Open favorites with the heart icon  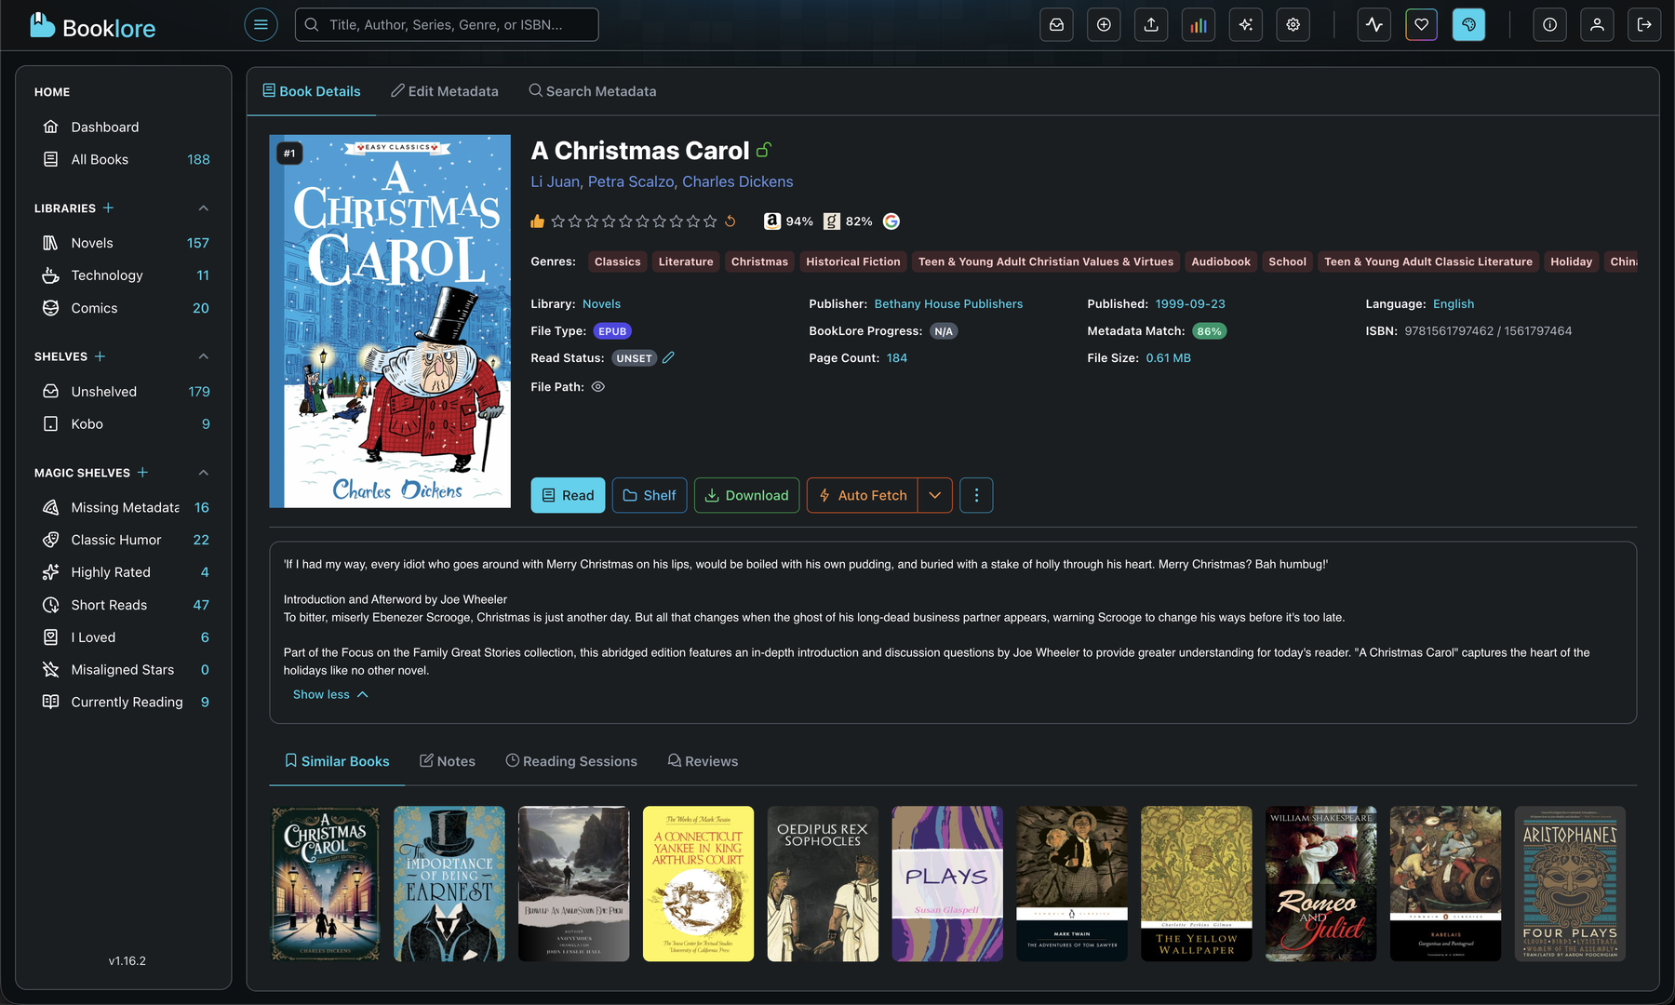1421,24
